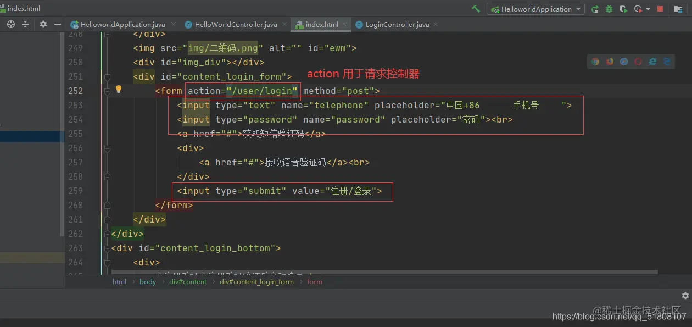Stop the running application with the red square
The width and height of the screenshot is (692, 327).
tap(660, 9)
